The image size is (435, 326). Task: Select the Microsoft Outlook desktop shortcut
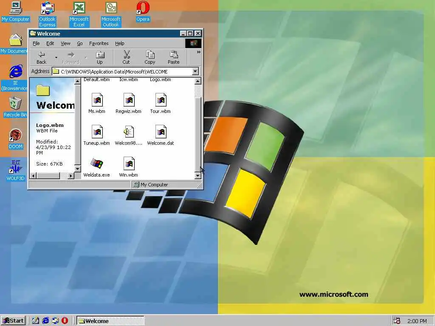click(x=111, y=14)
